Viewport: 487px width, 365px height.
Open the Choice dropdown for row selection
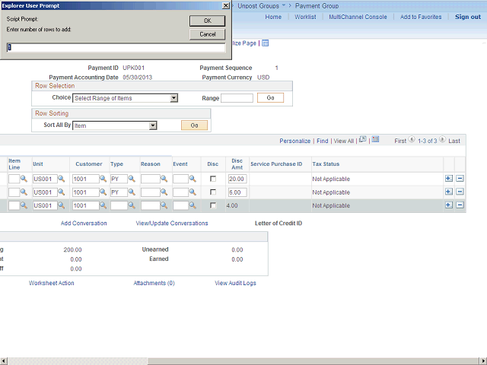pos(173,98)
